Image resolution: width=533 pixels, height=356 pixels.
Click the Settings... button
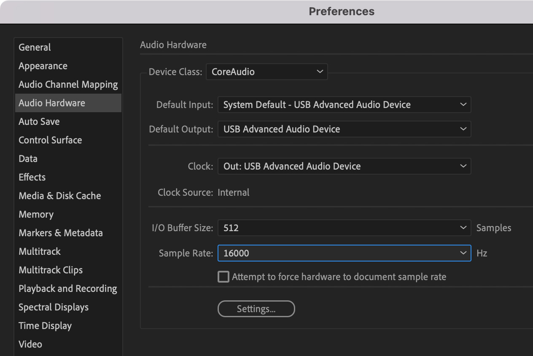(256, 309)
